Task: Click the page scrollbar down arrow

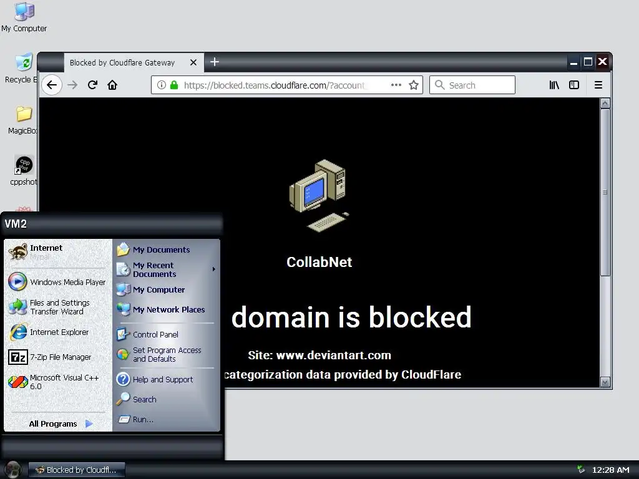Action: 605,382
